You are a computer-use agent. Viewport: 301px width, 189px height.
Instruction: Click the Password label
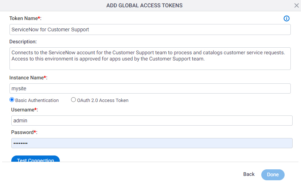(x=24, y=133)
